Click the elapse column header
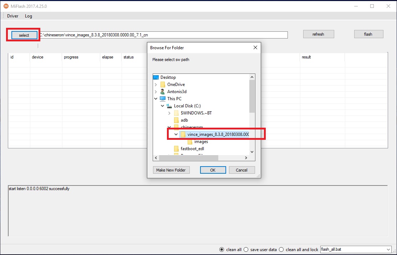 111,57
